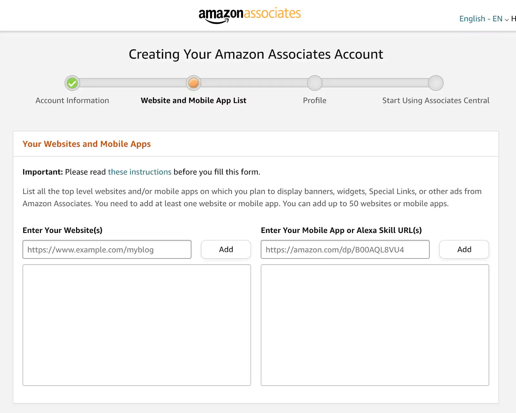Click the empty website list box
The height and width of the screenshot is (413, 516).
click(x=136, y=325)
